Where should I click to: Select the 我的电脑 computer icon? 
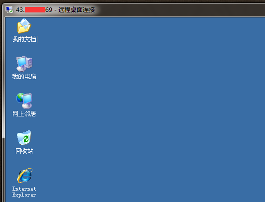[24, 64]
